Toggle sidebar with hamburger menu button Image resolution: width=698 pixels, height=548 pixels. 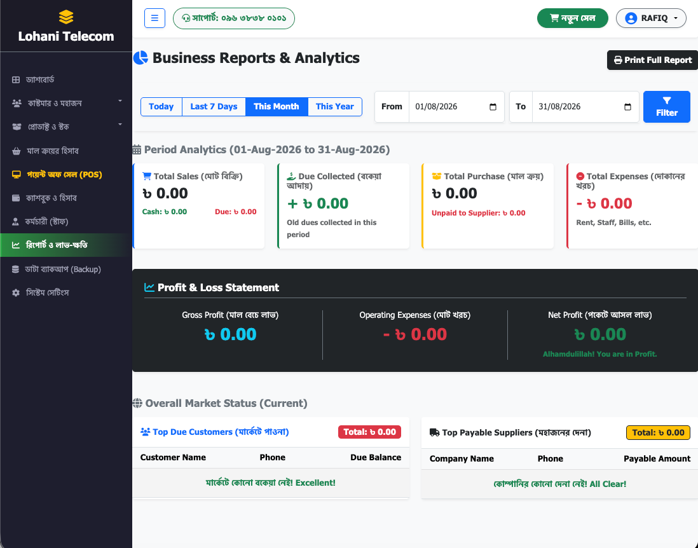click(155, 18)
